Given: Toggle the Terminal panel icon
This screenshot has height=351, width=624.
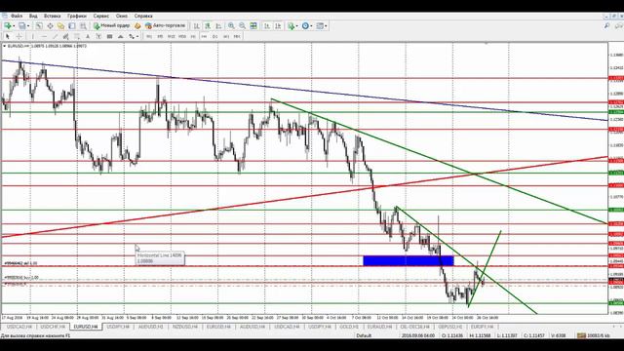Looking at the screenshot, I should pyautogui.click(x=71, y=26).
